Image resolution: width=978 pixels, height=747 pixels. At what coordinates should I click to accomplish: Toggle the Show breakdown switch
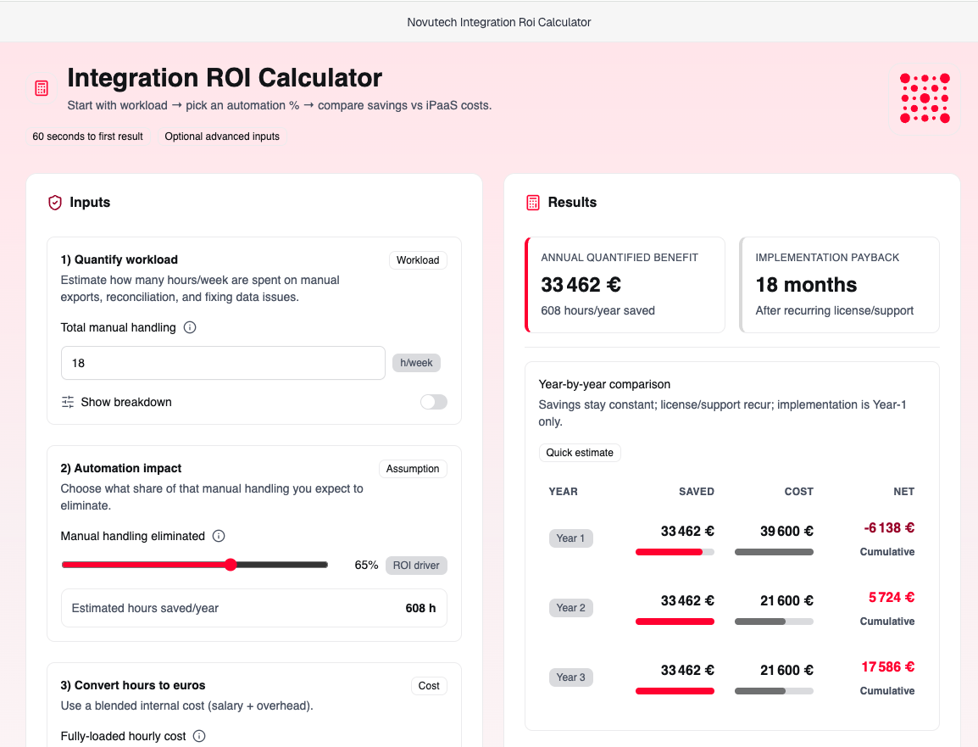433,402
